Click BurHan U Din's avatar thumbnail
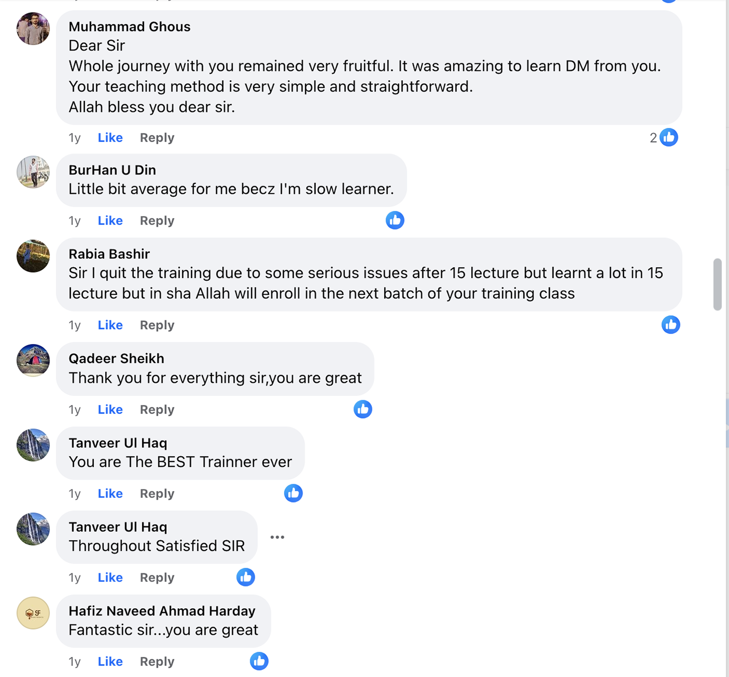 pos(33,172)
